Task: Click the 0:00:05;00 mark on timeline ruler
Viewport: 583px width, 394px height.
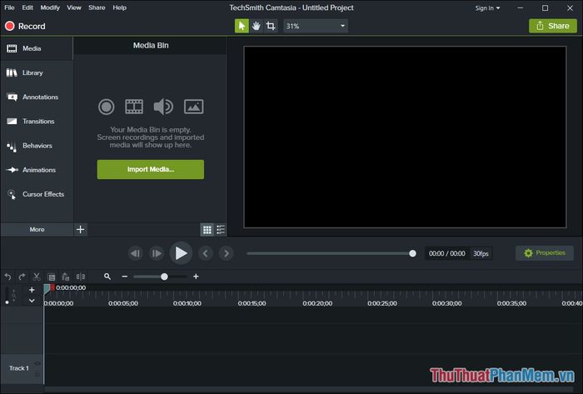Action: pyautogui.click(x=123, y=303)
